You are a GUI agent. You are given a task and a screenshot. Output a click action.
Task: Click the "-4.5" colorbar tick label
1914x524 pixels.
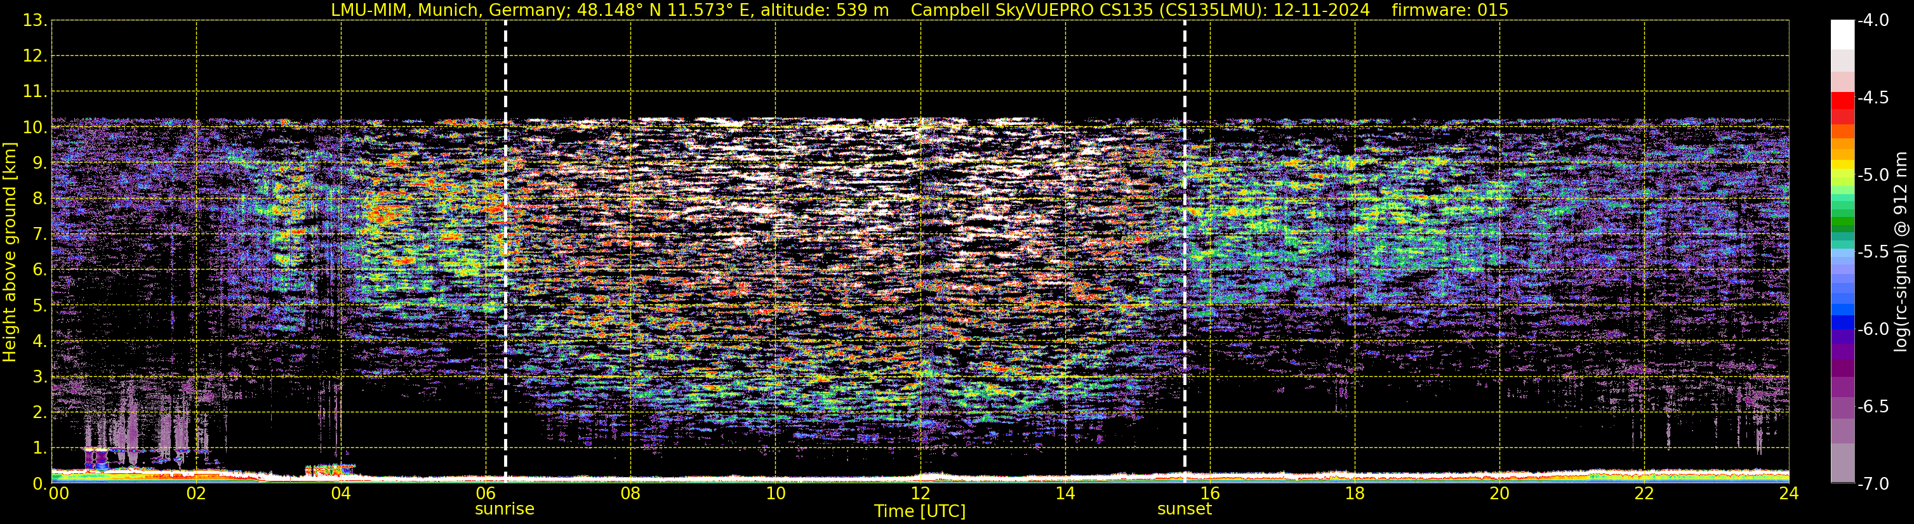pyautogui.click(x=1873, y=98)
